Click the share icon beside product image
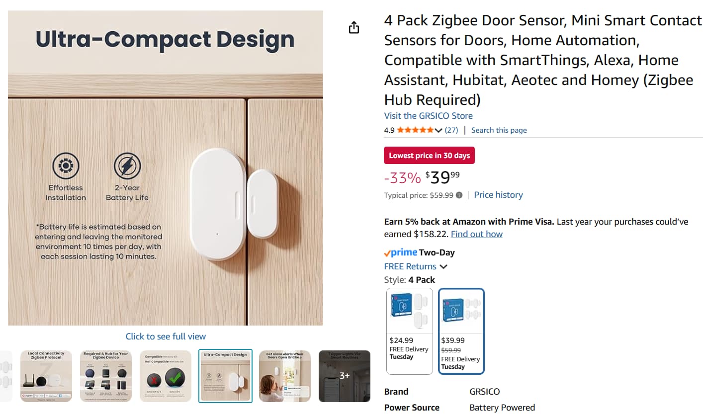The width and height of the screenshot is (703, 419). pos(354,27)
